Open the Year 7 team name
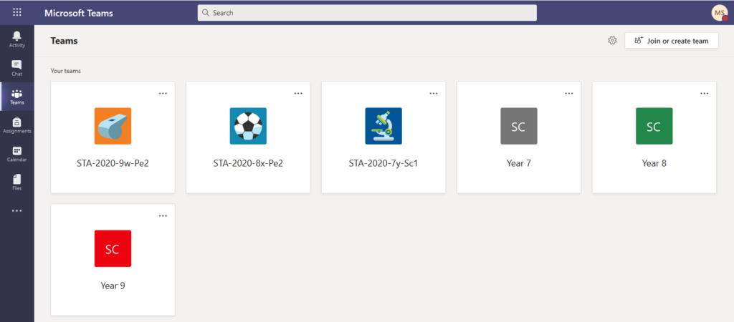Screen dimensions: 734x322 click(519, 164)
